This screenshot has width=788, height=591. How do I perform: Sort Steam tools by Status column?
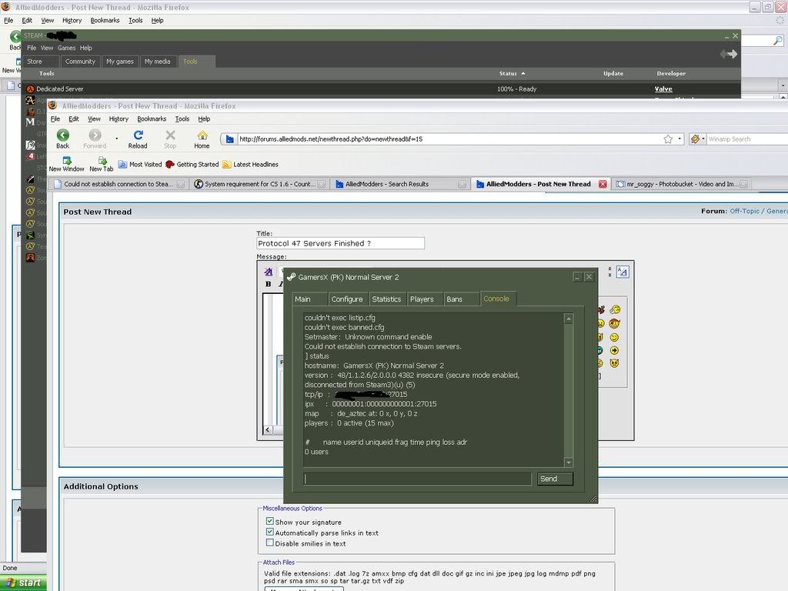pyautogui.click(x=512, y=73)
